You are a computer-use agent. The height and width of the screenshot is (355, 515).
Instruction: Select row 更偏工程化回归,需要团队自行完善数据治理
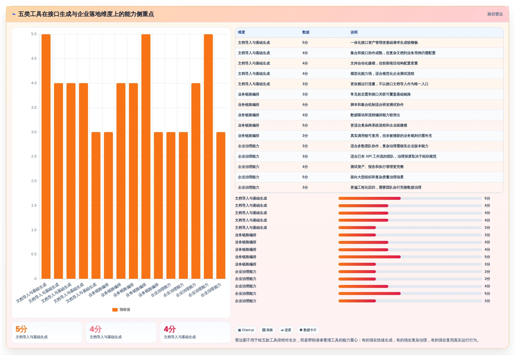(x=369, y=188)
